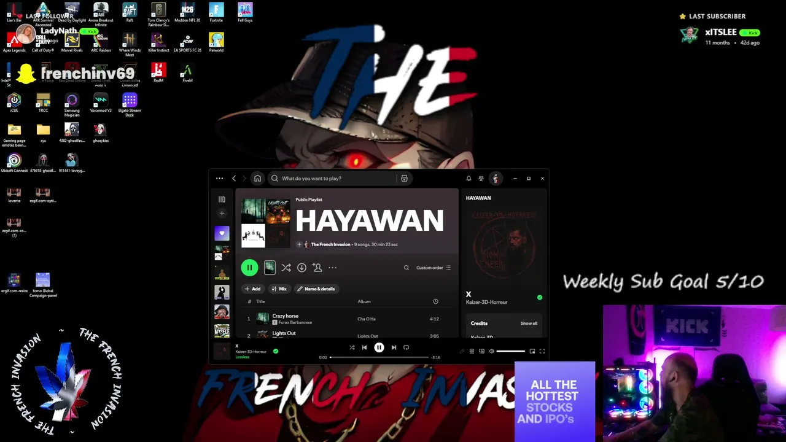Open Name & details editor
Image resolution: width=786 pixels, height=442 pixels.
(x=316, y=289)
